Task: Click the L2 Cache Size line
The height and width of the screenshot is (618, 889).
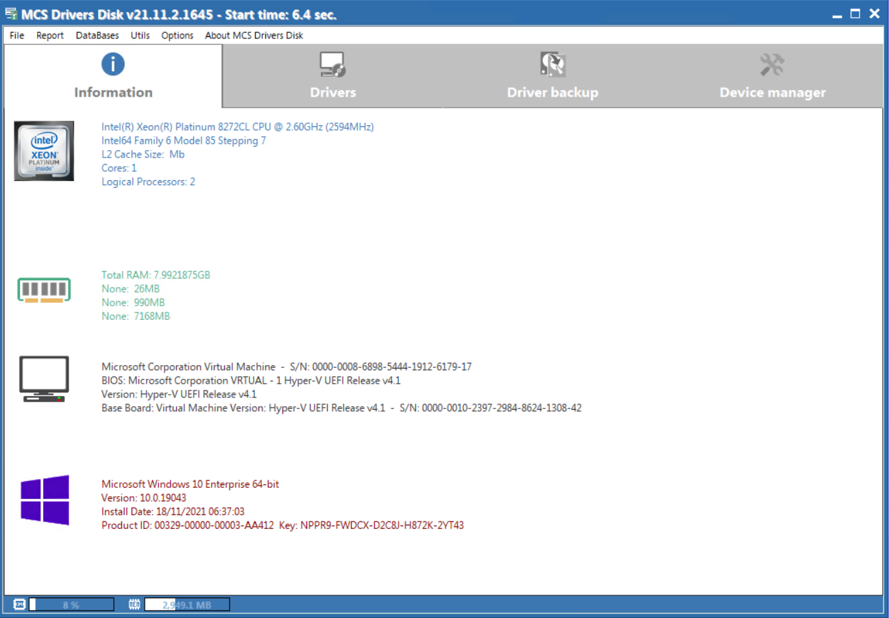Action: (143, 154)
